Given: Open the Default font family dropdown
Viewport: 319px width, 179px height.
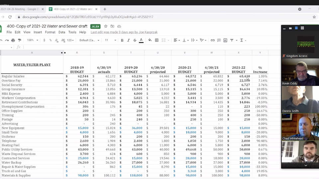Looking at the screenshot, I should [x=89, y=40].
